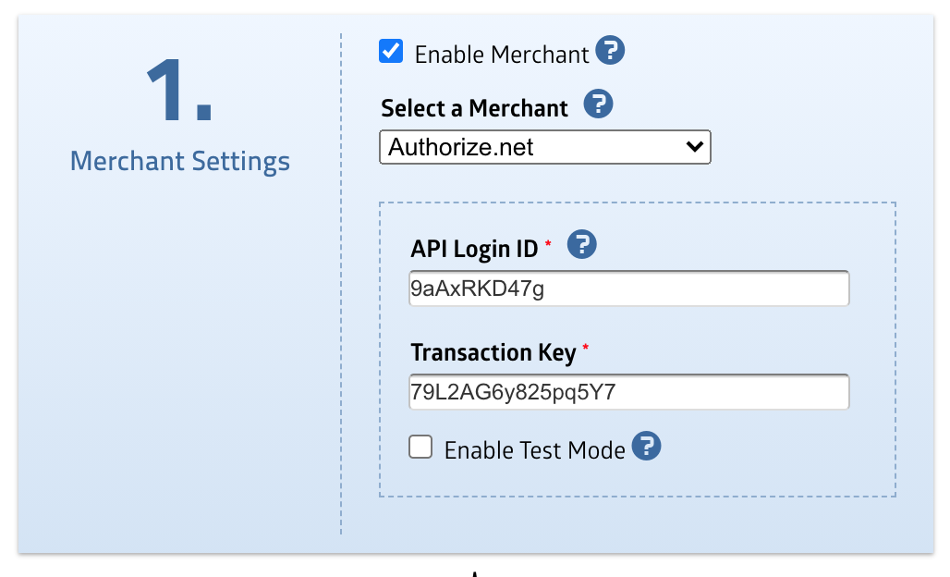Click into the Transaction Key field
The image size is (950, 577).
click(628, 393)
